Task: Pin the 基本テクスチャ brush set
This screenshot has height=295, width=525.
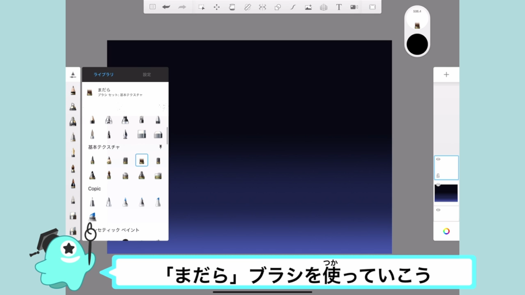Action: pyautogui.click(x=160, y=147)
